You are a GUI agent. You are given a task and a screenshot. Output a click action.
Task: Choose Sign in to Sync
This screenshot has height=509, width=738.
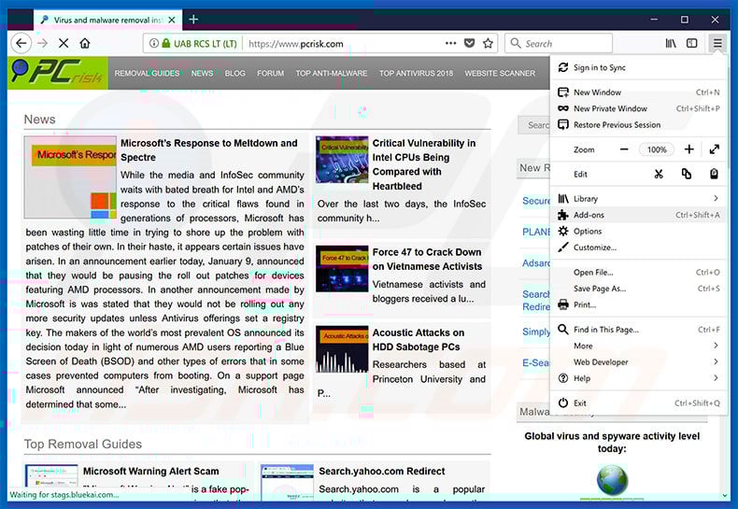click(x=638, y=68)
